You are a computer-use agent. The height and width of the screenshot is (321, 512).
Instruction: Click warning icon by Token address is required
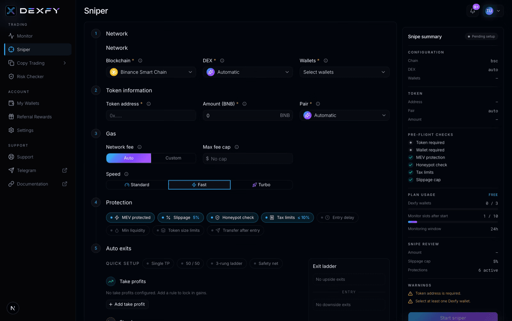pyautogui.click(x=410, y=294)
